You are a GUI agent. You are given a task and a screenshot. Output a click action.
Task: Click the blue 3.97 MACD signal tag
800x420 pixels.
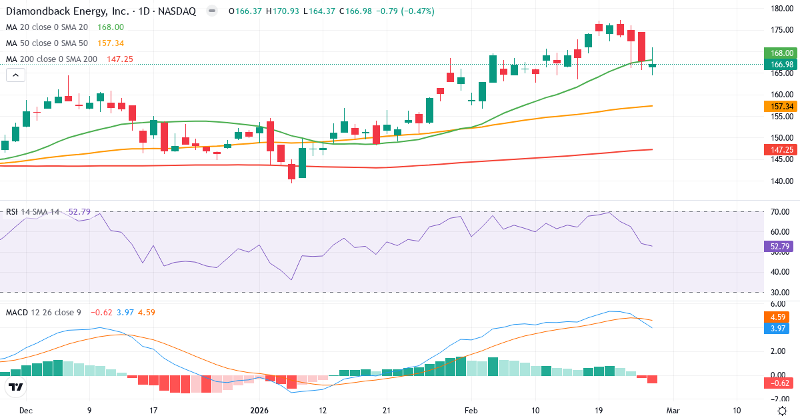point(777,328)
